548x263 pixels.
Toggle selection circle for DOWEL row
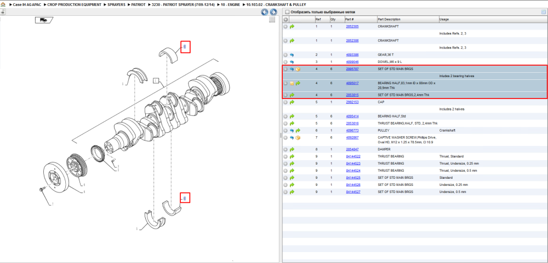tap(286, 62)
